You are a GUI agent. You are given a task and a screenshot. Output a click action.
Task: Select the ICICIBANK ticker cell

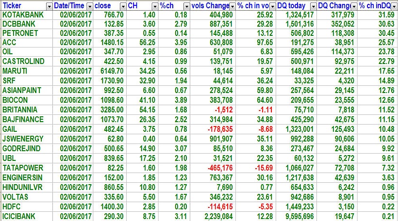pyautogui.click(x=20, y=216)
